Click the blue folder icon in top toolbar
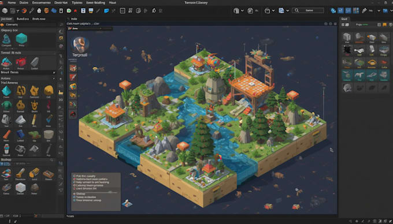Viewport: 393px width, 224px height. (106, 11)
